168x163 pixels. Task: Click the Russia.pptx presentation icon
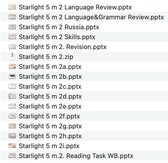coord(12,27)
